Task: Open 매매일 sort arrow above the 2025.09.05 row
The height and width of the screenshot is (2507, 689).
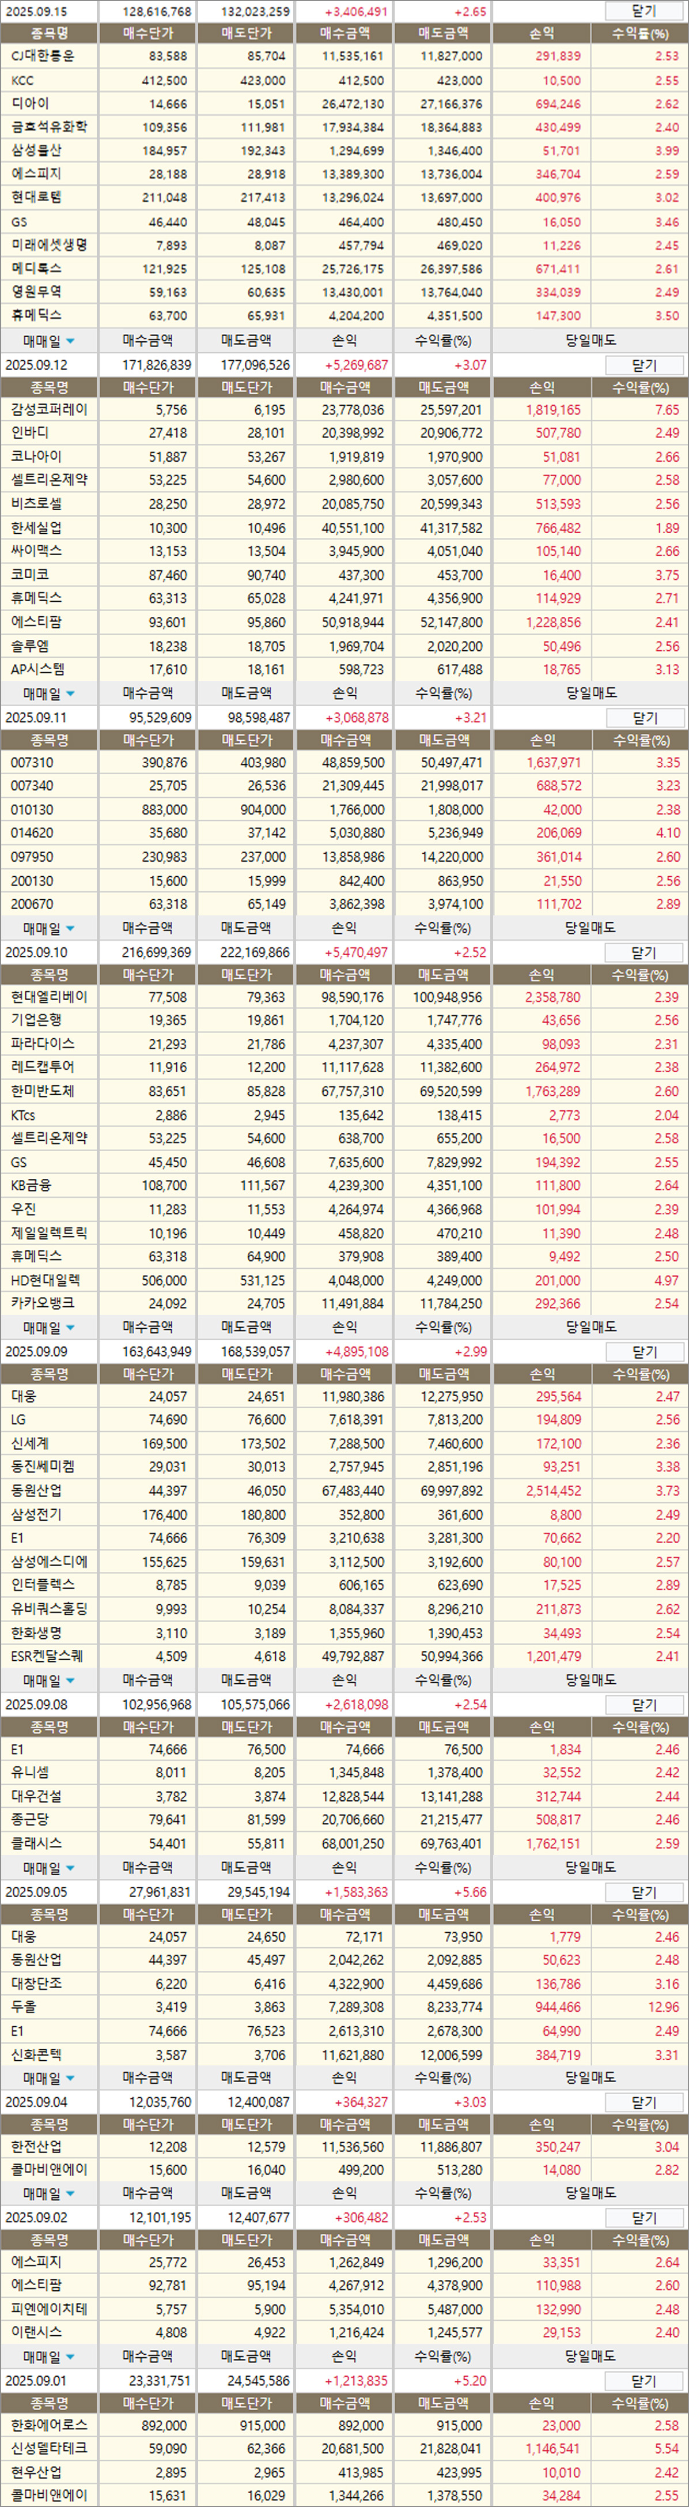Action: [x=70, y=1868]
